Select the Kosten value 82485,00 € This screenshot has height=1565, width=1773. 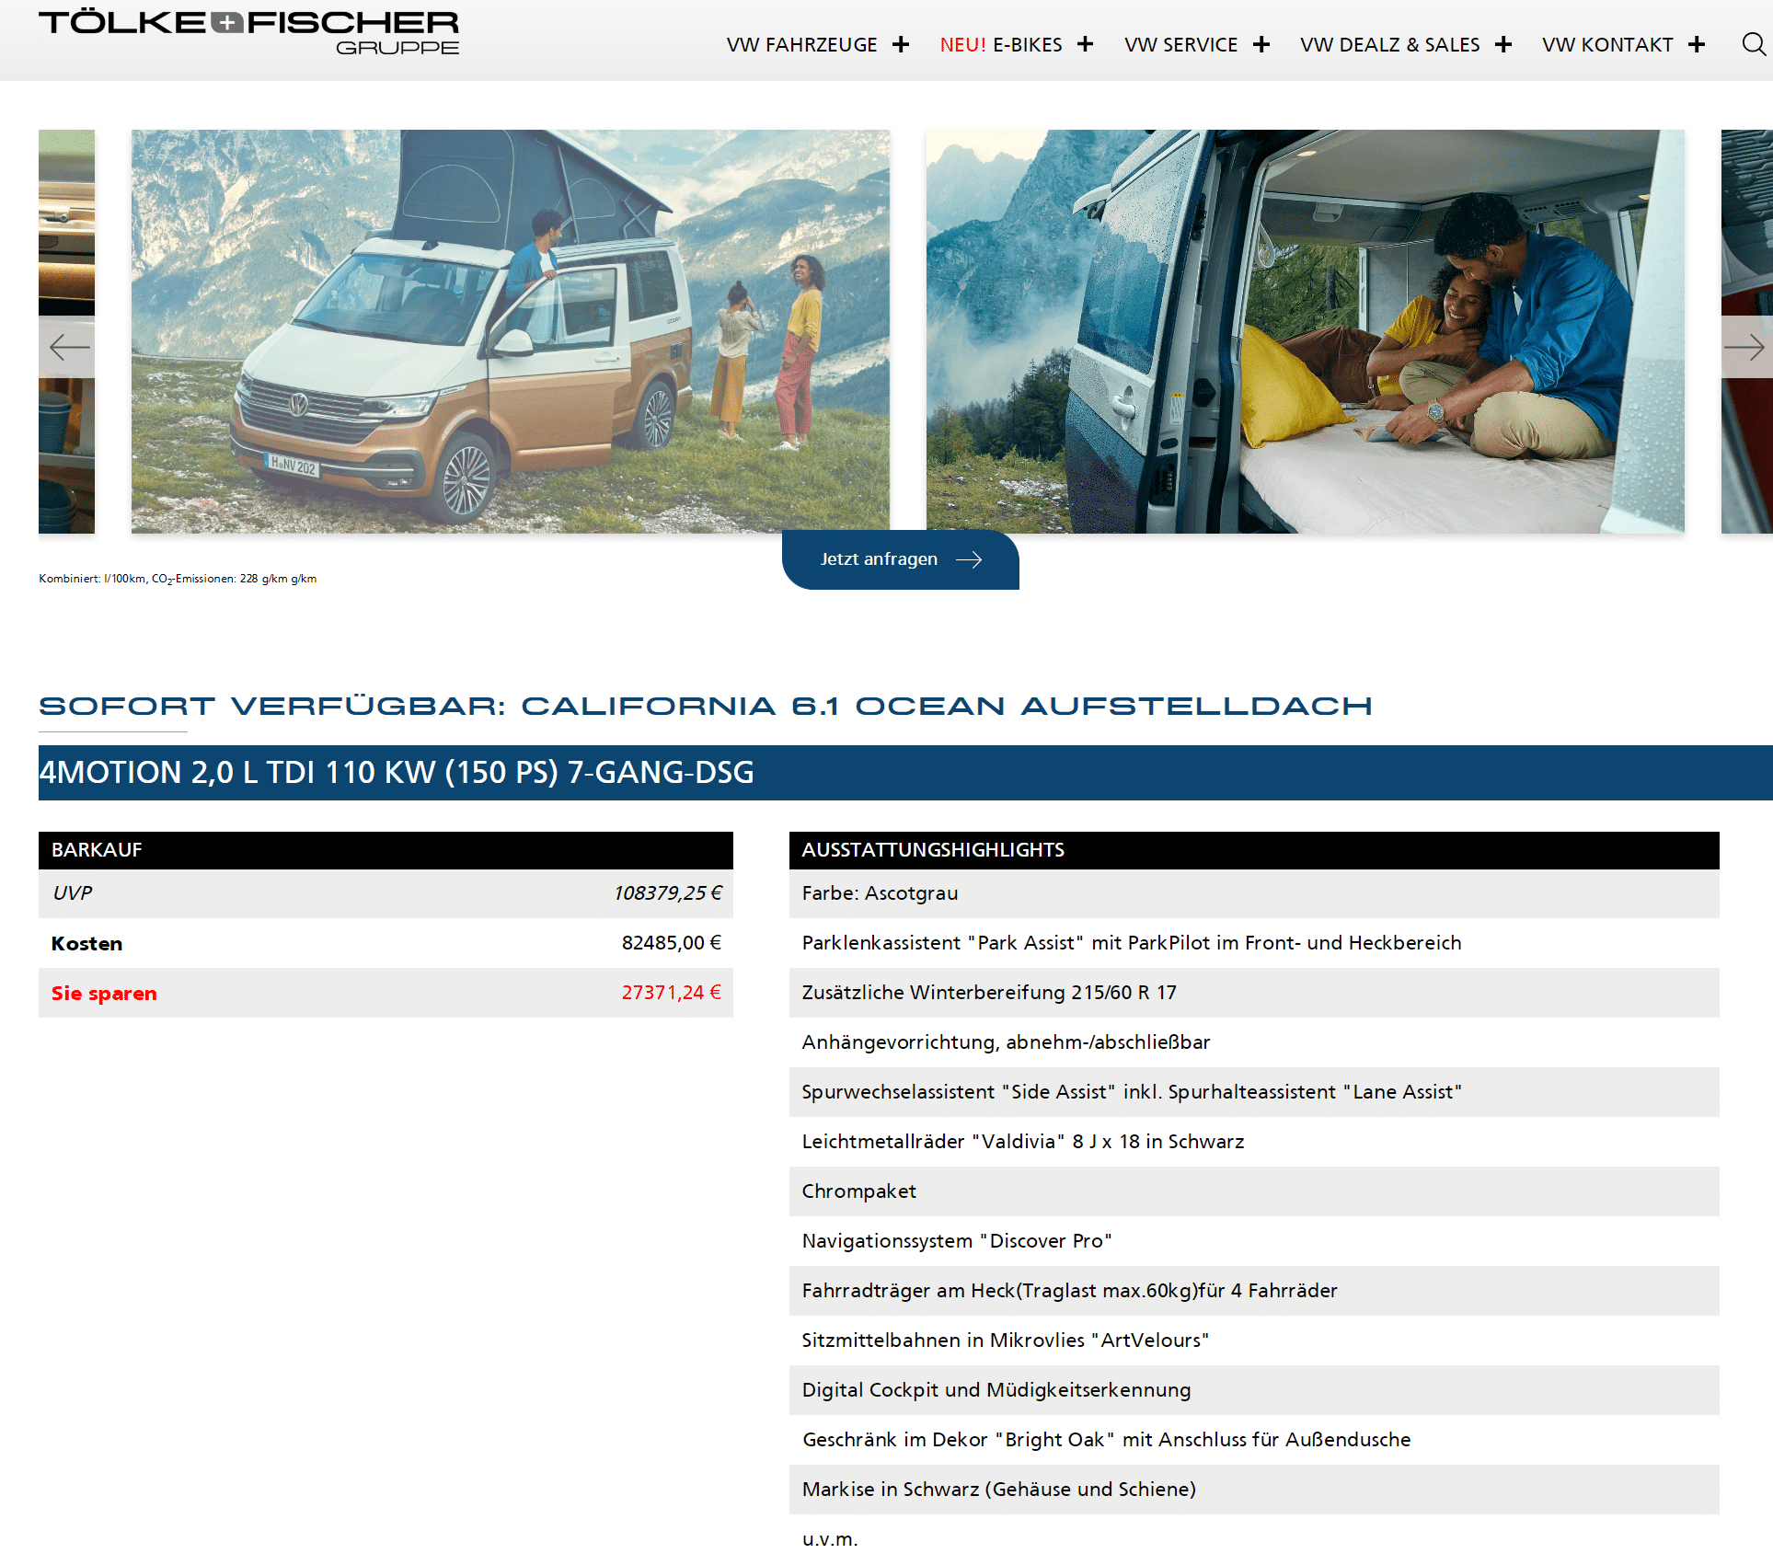pos(672,943)
